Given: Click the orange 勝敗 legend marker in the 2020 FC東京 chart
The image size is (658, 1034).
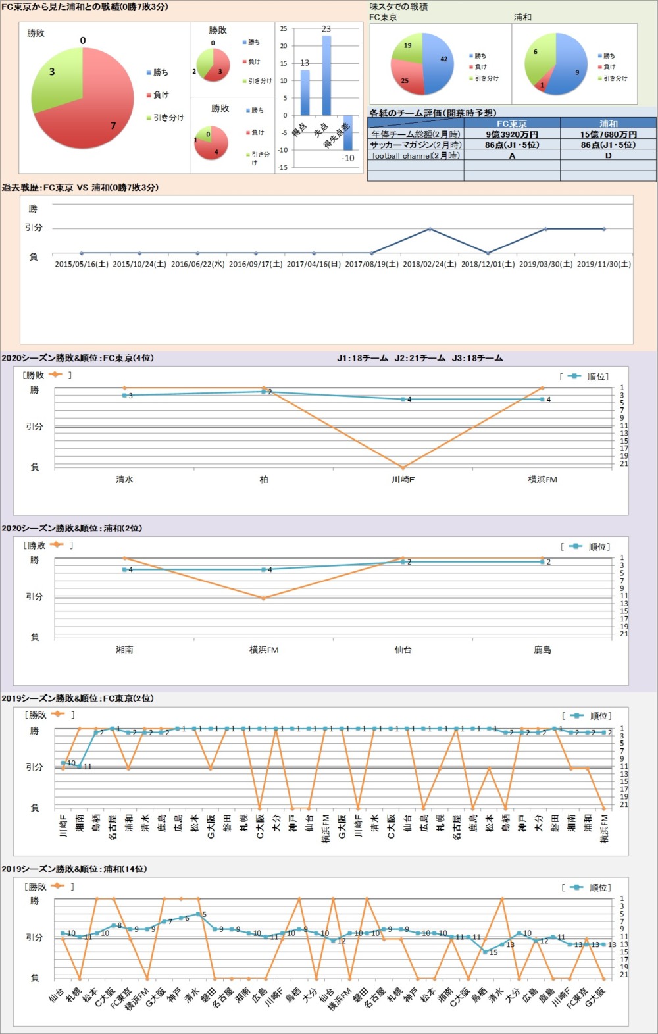Looking at the screenshot, I should [55, 375].
